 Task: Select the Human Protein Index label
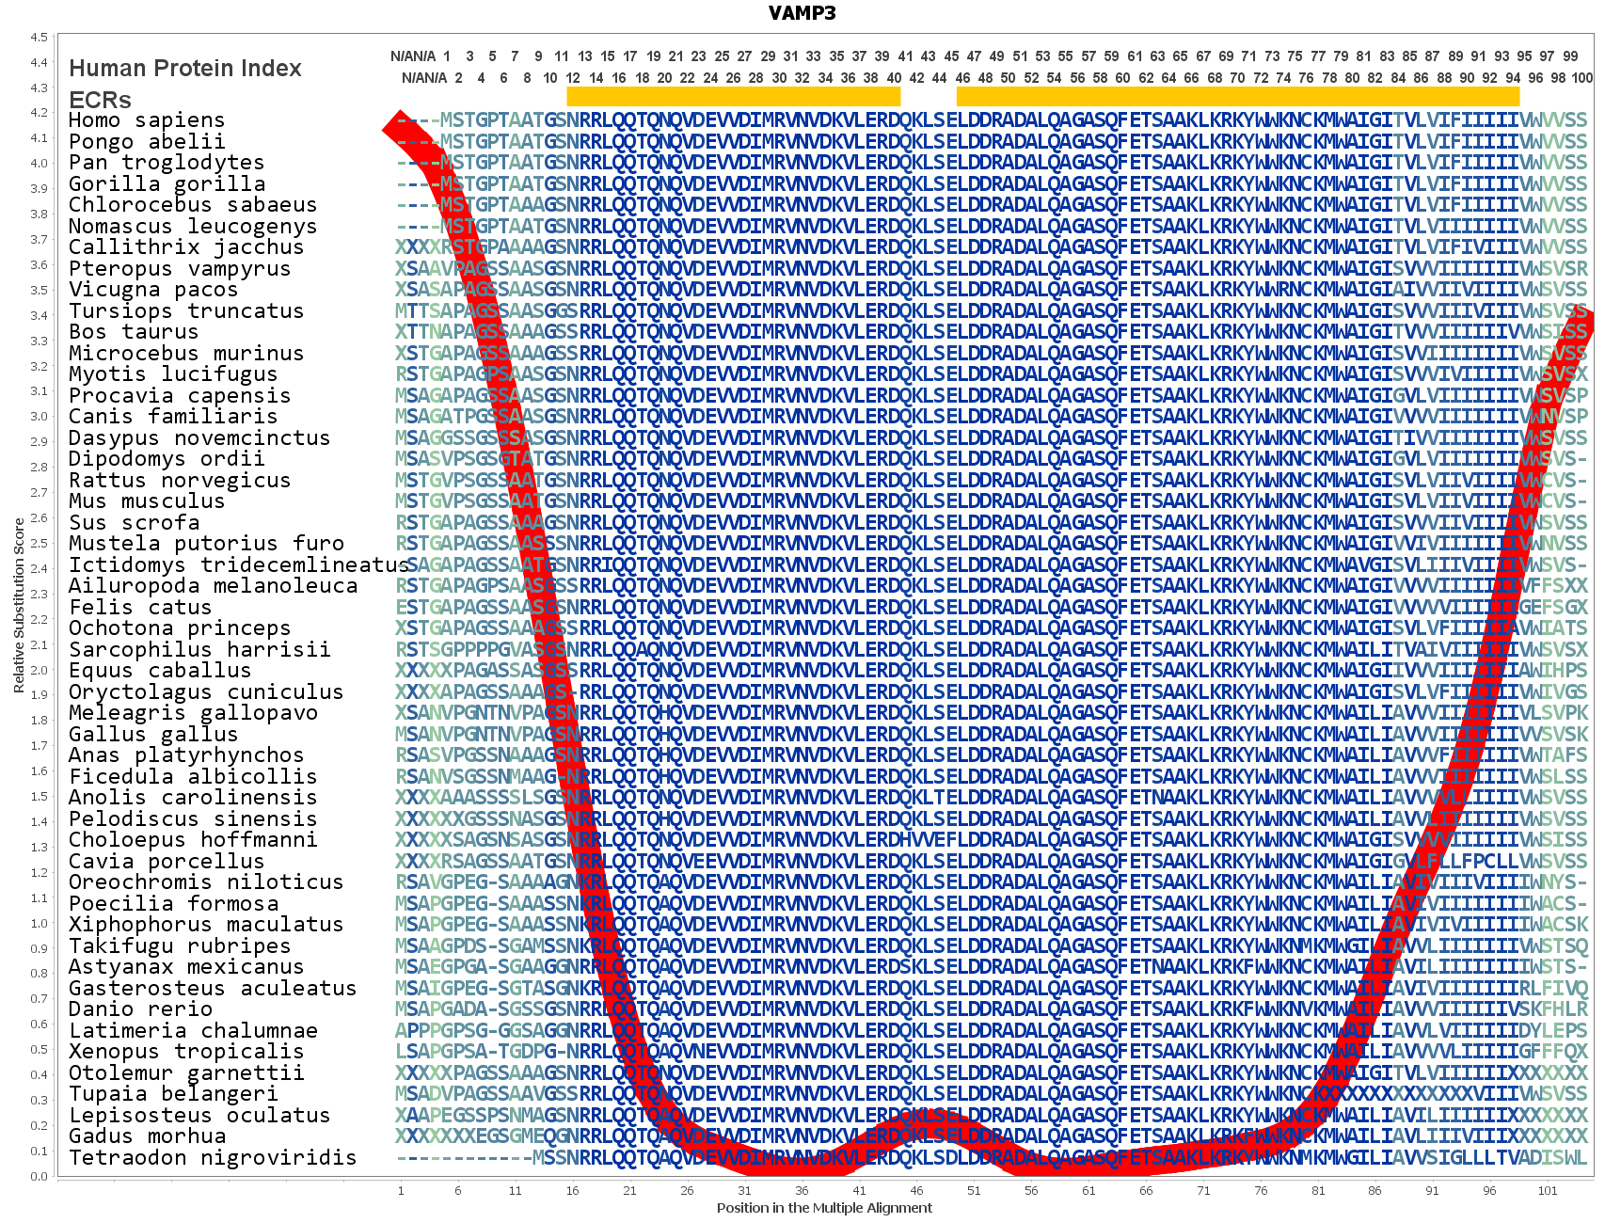click(x=185, y=69)
